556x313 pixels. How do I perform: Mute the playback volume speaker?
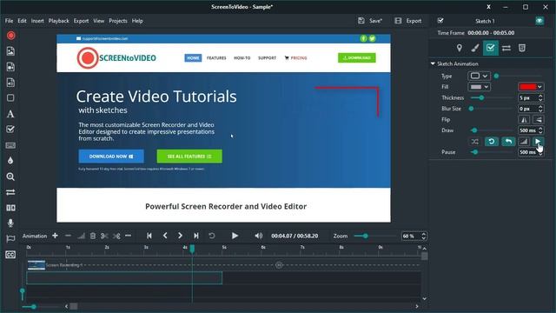[259, 236]
